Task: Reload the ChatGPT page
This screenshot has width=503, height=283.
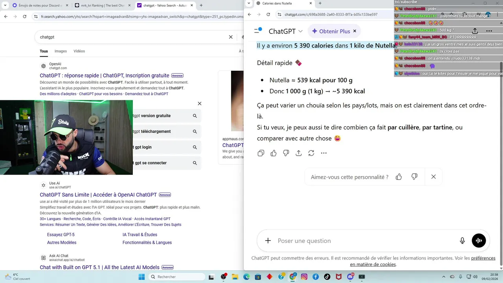Action: click(x=268, y=15)
